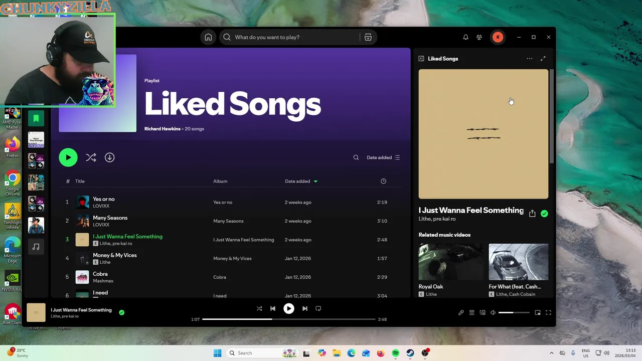642x361 pixels.
Task: Open the 'For What (feat. Cash...' music video
Action: click(519, 262)
